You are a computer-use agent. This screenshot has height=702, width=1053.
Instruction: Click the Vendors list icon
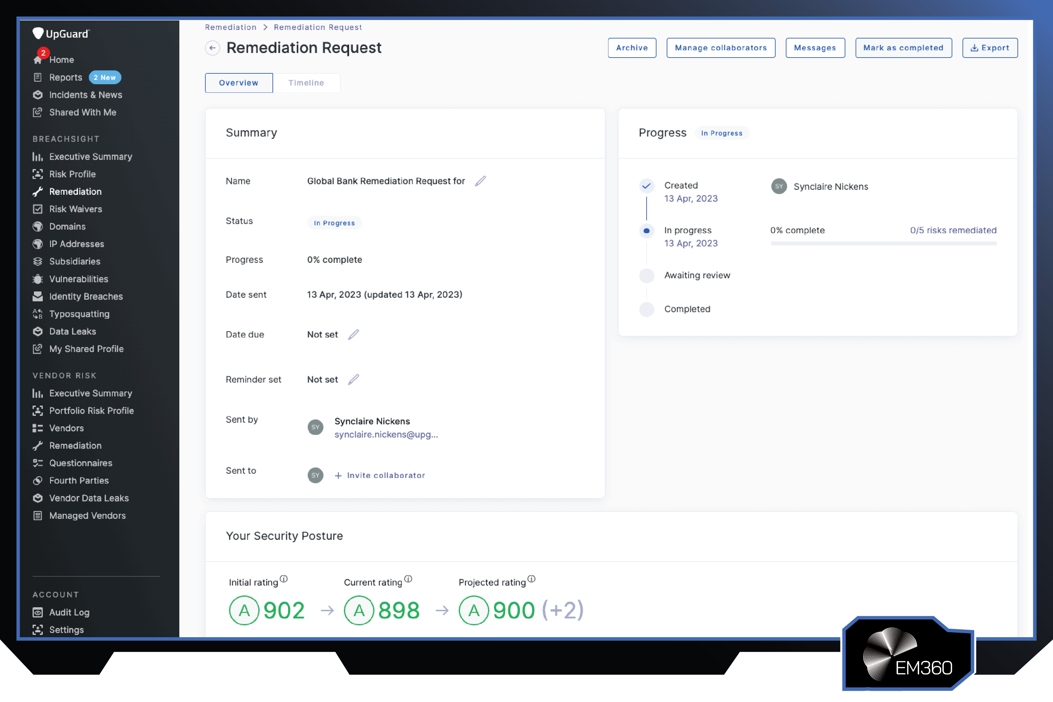[x=38, y=428]
